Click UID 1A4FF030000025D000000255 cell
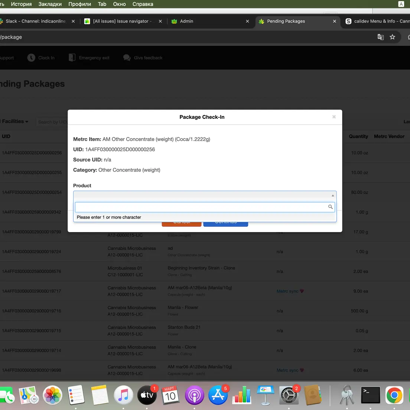Viewport: 410px width, 410px height. (x=32, y=172)
